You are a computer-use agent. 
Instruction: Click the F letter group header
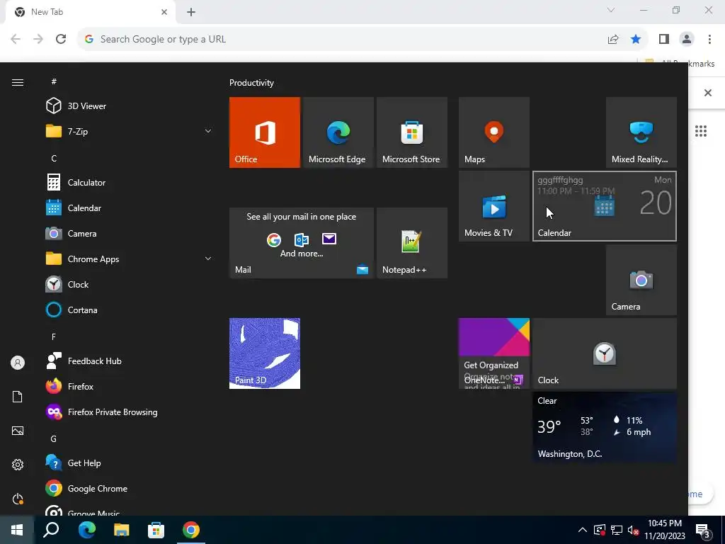54,336
